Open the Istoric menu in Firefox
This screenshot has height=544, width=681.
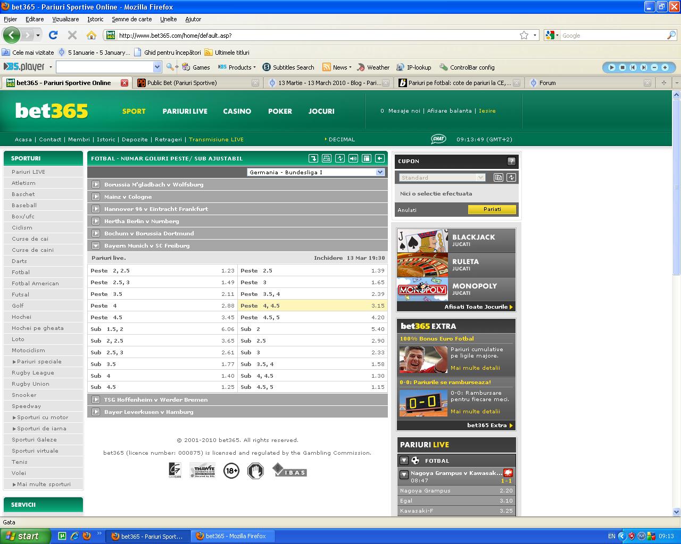point(95,19)
